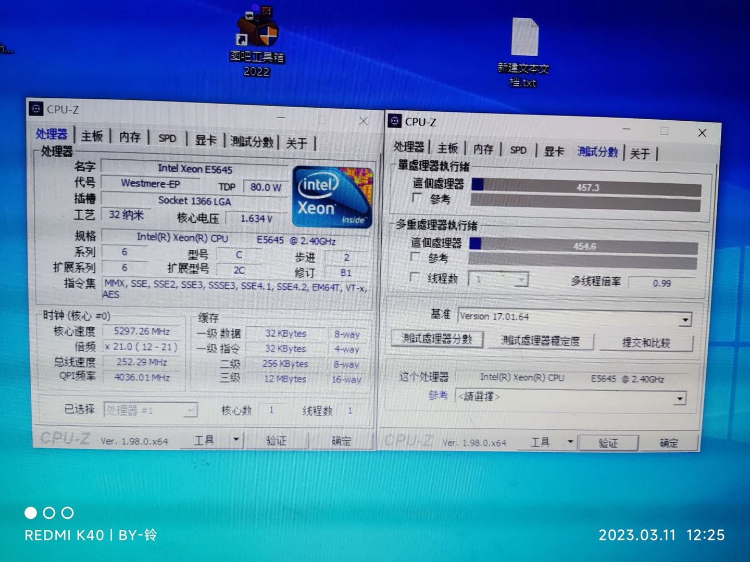Expand 工具 arrow in left CPU-Z window
Screen dimensions: 750x562
coord(236,440)
